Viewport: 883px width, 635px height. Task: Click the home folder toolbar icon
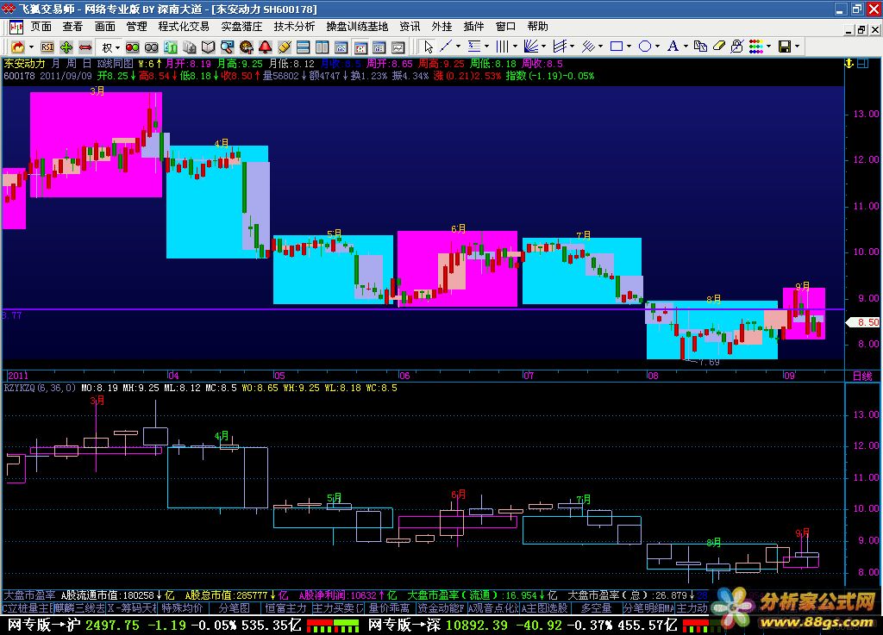(x=18, y=47)
